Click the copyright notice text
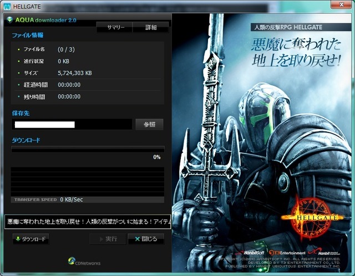This screenshot has height=276, width=355. (x=278, y=263)
